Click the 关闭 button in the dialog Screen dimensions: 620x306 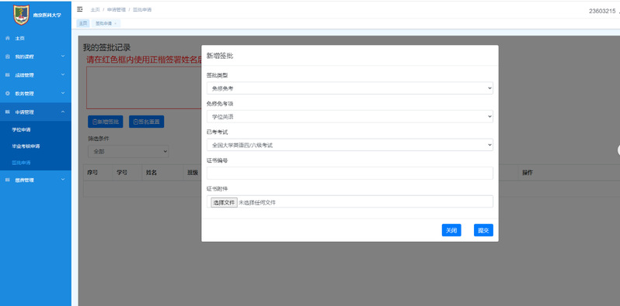(451, 230)
